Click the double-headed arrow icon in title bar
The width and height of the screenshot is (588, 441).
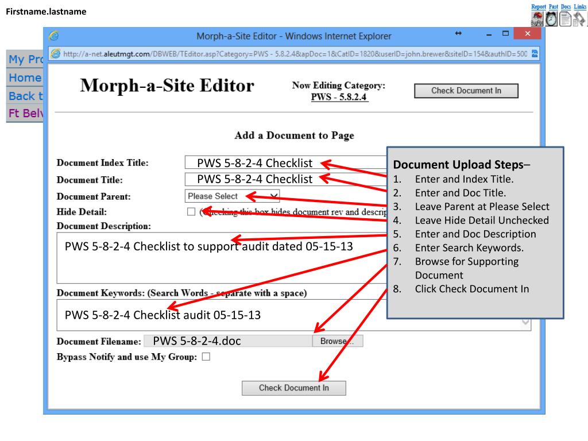pyautogui.click(x=458, y=33)
